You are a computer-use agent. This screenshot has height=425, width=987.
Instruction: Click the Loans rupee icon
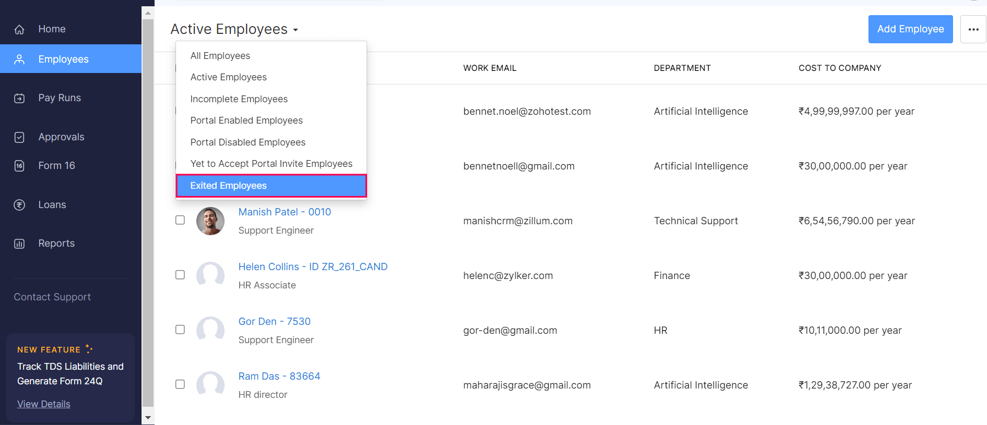point(19,205)
